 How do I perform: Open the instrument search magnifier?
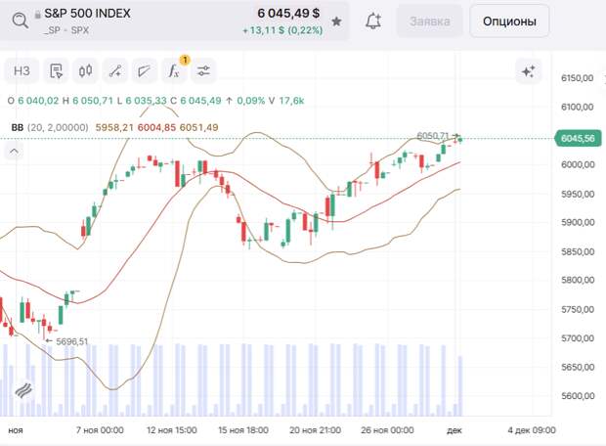pyautogui.click(x=20, y=21)
